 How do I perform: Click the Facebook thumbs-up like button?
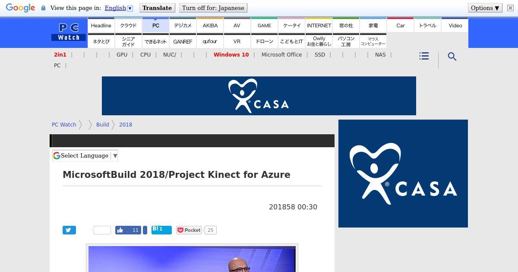pyautogui.click(x=128, y=230)
